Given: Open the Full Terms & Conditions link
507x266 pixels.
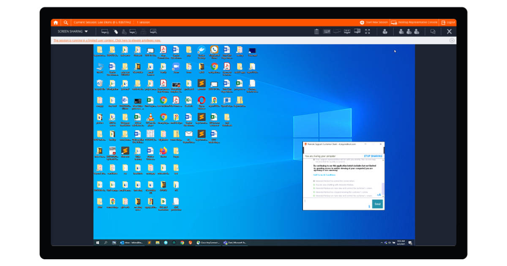Looking at the screenshot, I should [x=324, y=174].
